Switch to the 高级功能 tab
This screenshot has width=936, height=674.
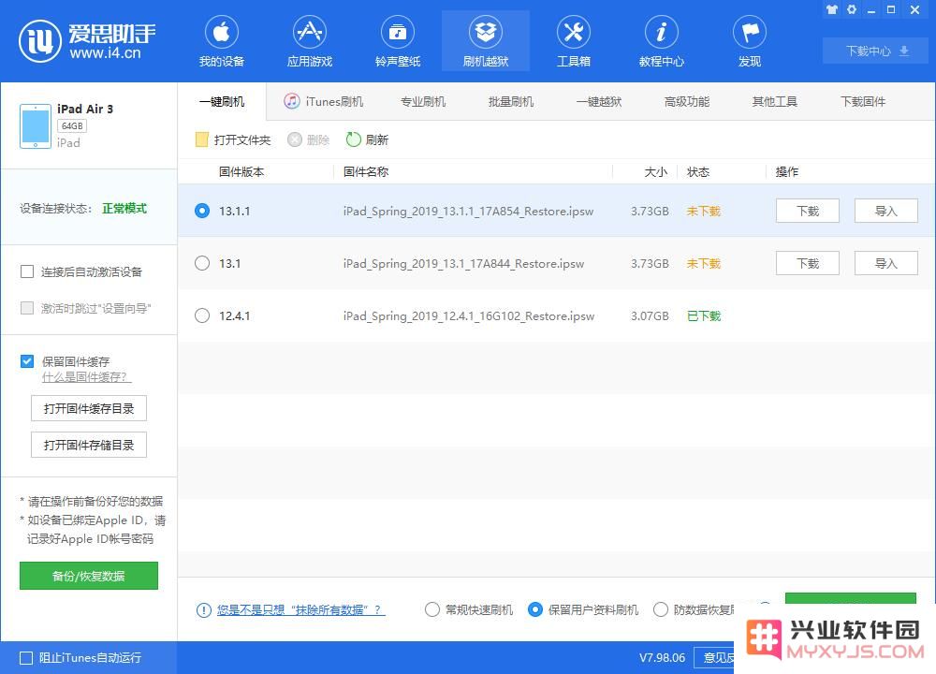[x=686, y=101]
